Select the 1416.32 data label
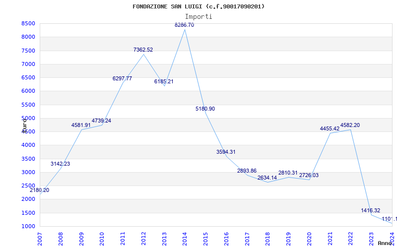 point(370,210)
